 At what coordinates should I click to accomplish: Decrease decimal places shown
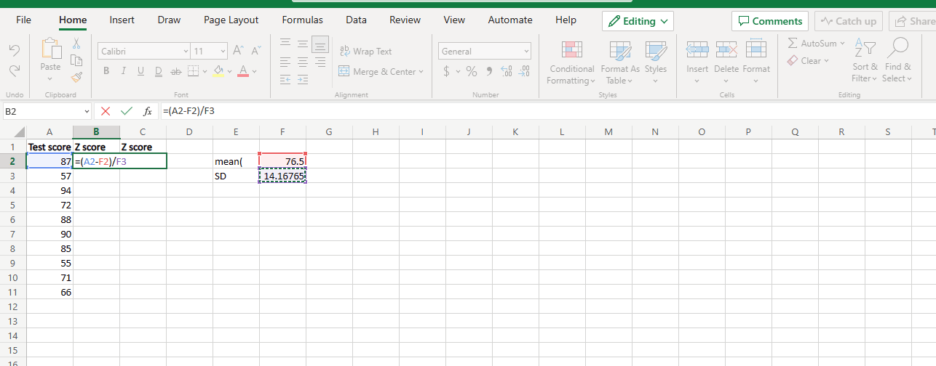pos(525,71)
